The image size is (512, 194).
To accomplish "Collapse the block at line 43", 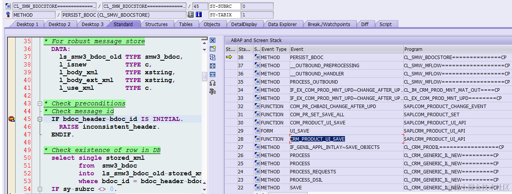I will tap(40, 103).
